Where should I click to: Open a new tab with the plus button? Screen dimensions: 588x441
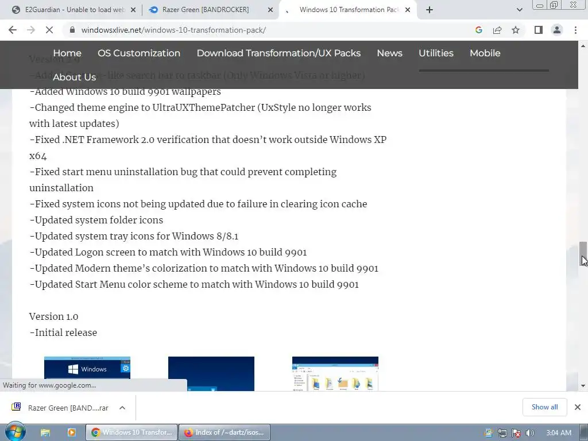pos(430,10)
